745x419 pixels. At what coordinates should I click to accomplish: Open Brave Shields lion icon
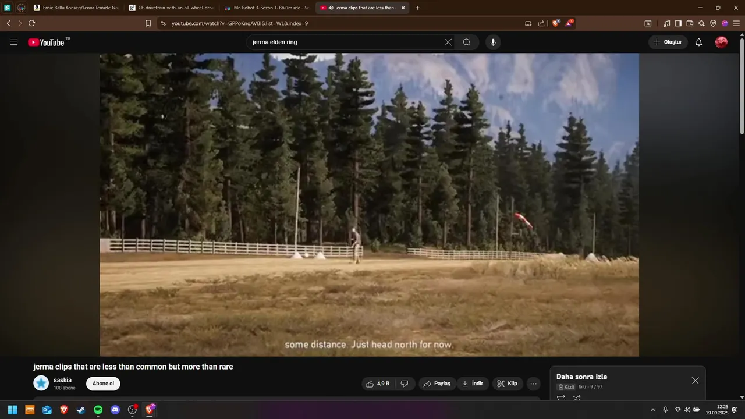[x=556, y=23]
